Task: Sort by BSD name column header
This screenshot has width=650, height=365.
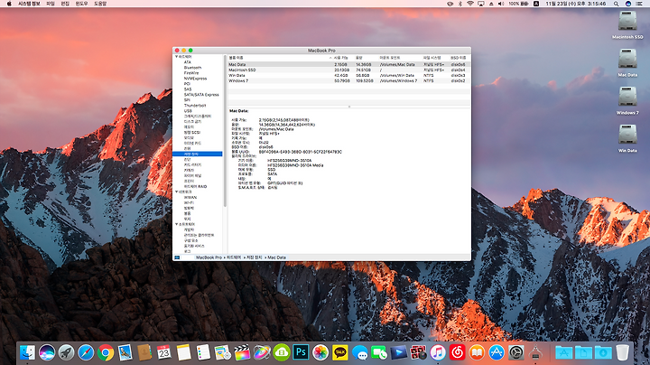Action: pos(459,58)
